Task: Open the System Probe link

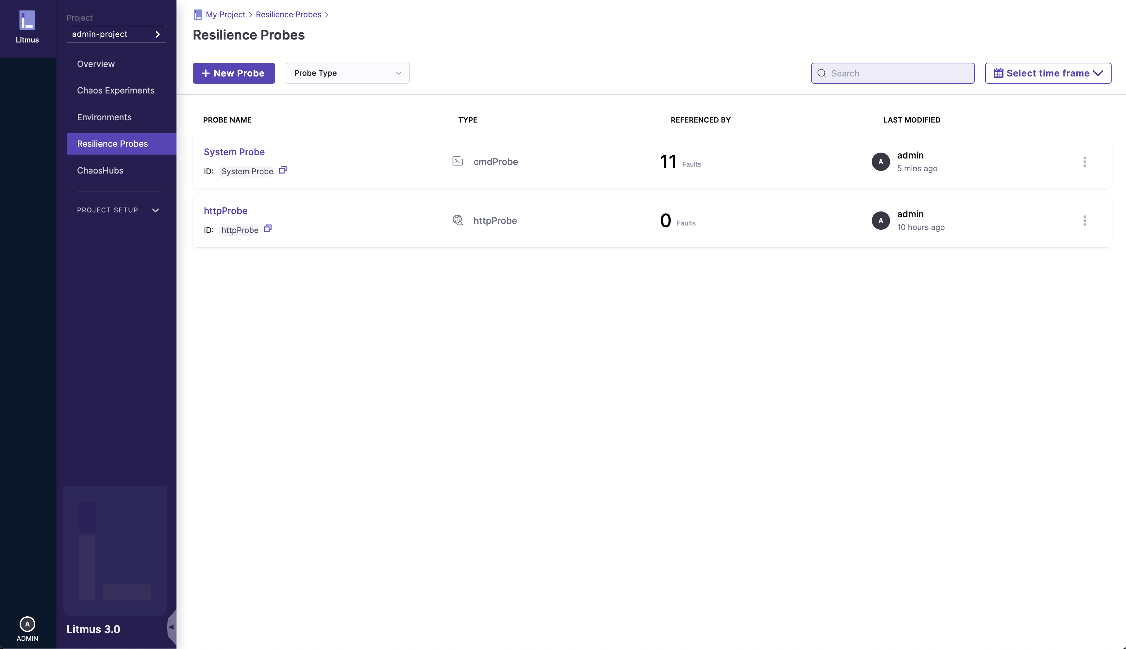Action: tap(234, 152)
